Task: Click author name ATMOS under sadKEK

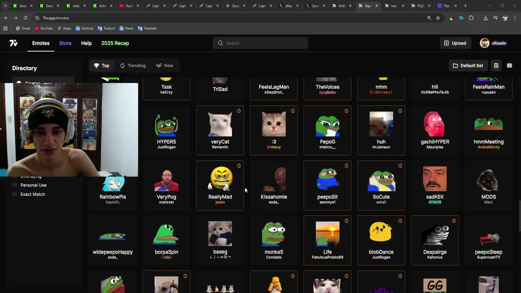Action: (435, 202)
